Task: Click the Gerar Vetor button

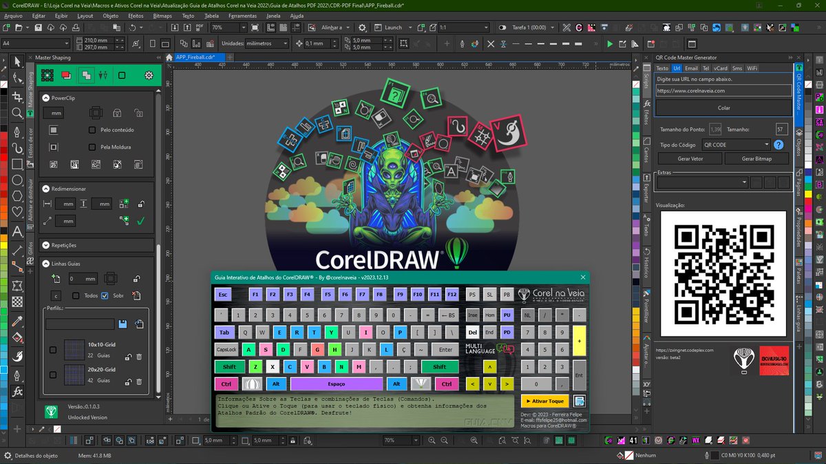Action: [x=689, y=158]
